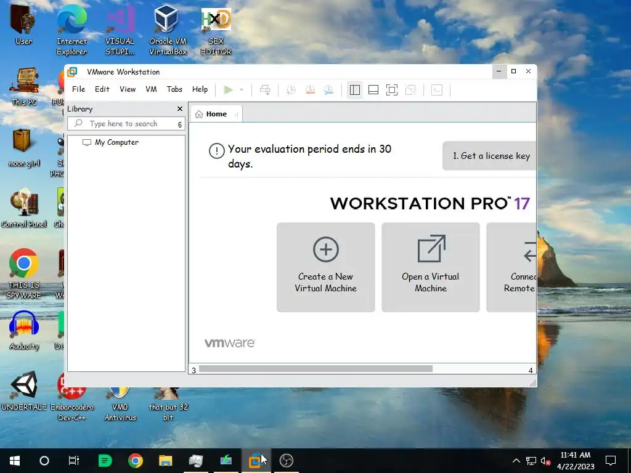Click Open a Virtual Machine tile
The image size is (631, 473).
click(x=431, y=267)
